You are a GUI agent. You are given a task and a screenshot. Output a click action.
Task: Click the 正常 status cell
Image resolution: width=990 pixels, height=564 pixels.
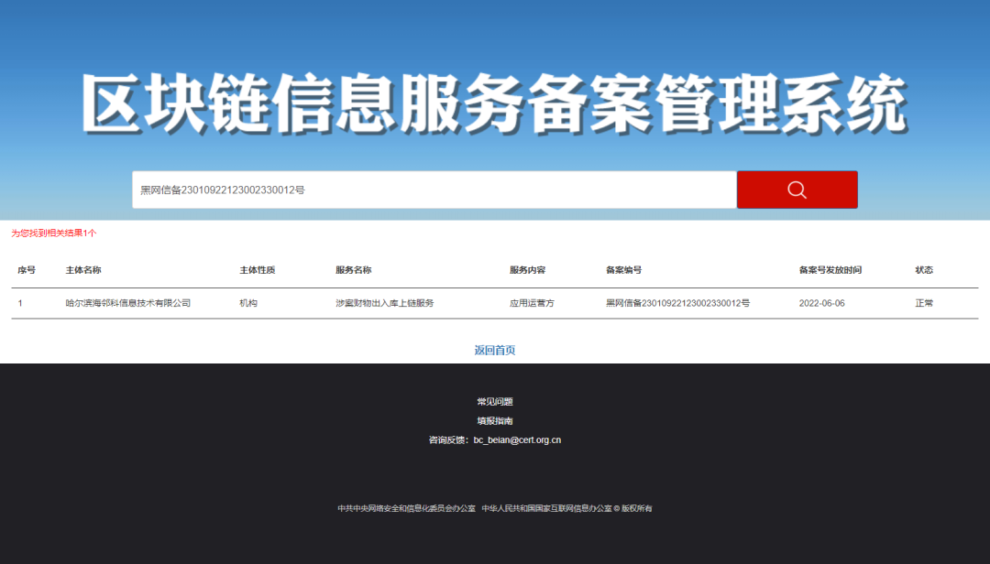[923, 303]
